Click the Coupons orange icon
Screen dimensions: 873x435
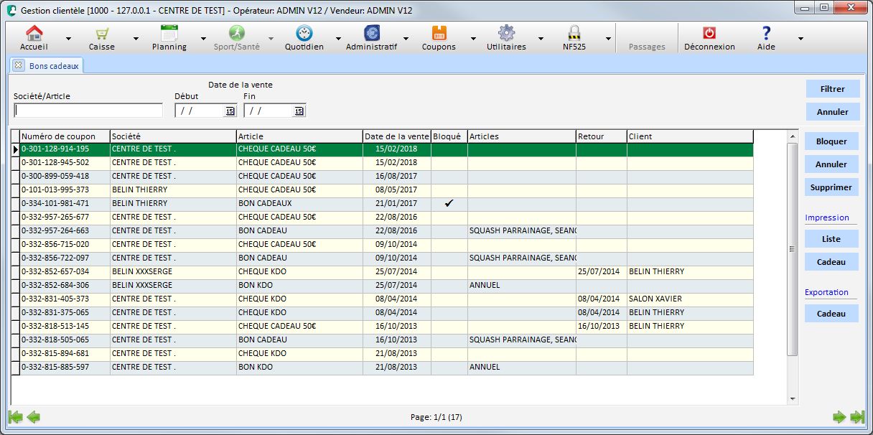point(439,33)
